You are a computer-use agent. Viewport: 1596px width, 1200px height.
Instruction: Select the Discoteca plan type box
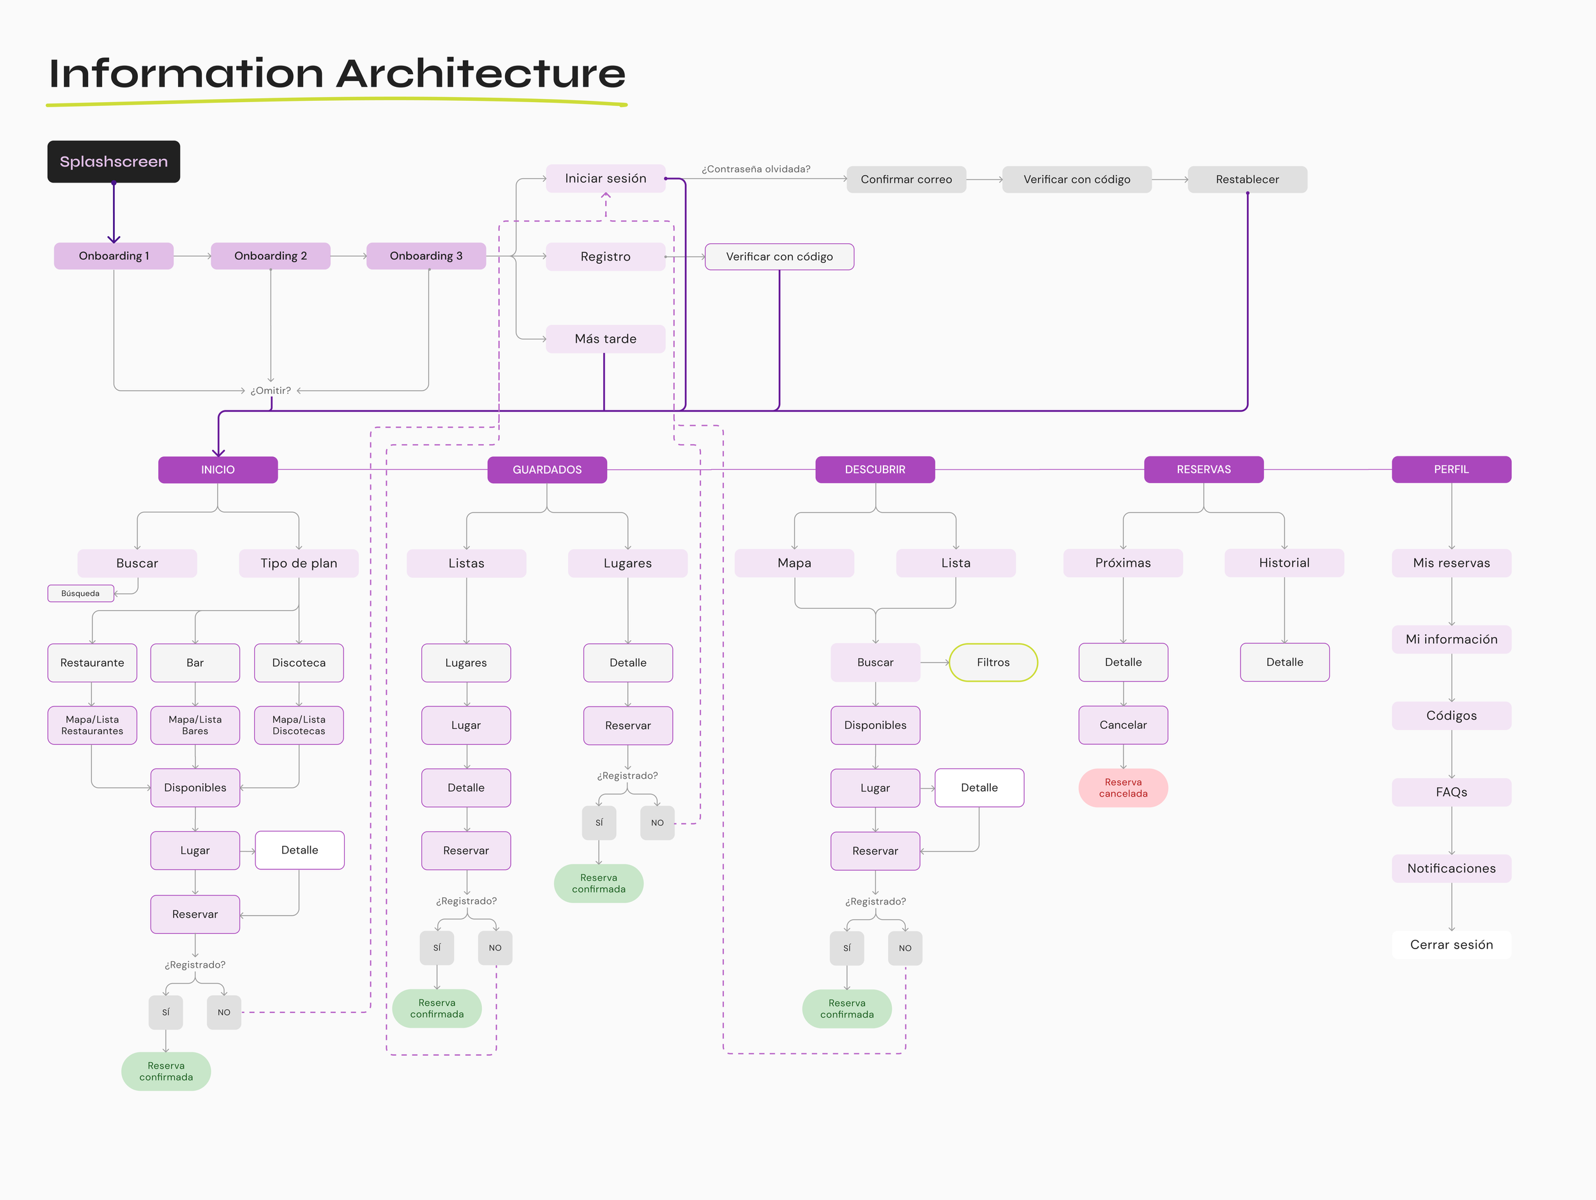pos(299,663)
